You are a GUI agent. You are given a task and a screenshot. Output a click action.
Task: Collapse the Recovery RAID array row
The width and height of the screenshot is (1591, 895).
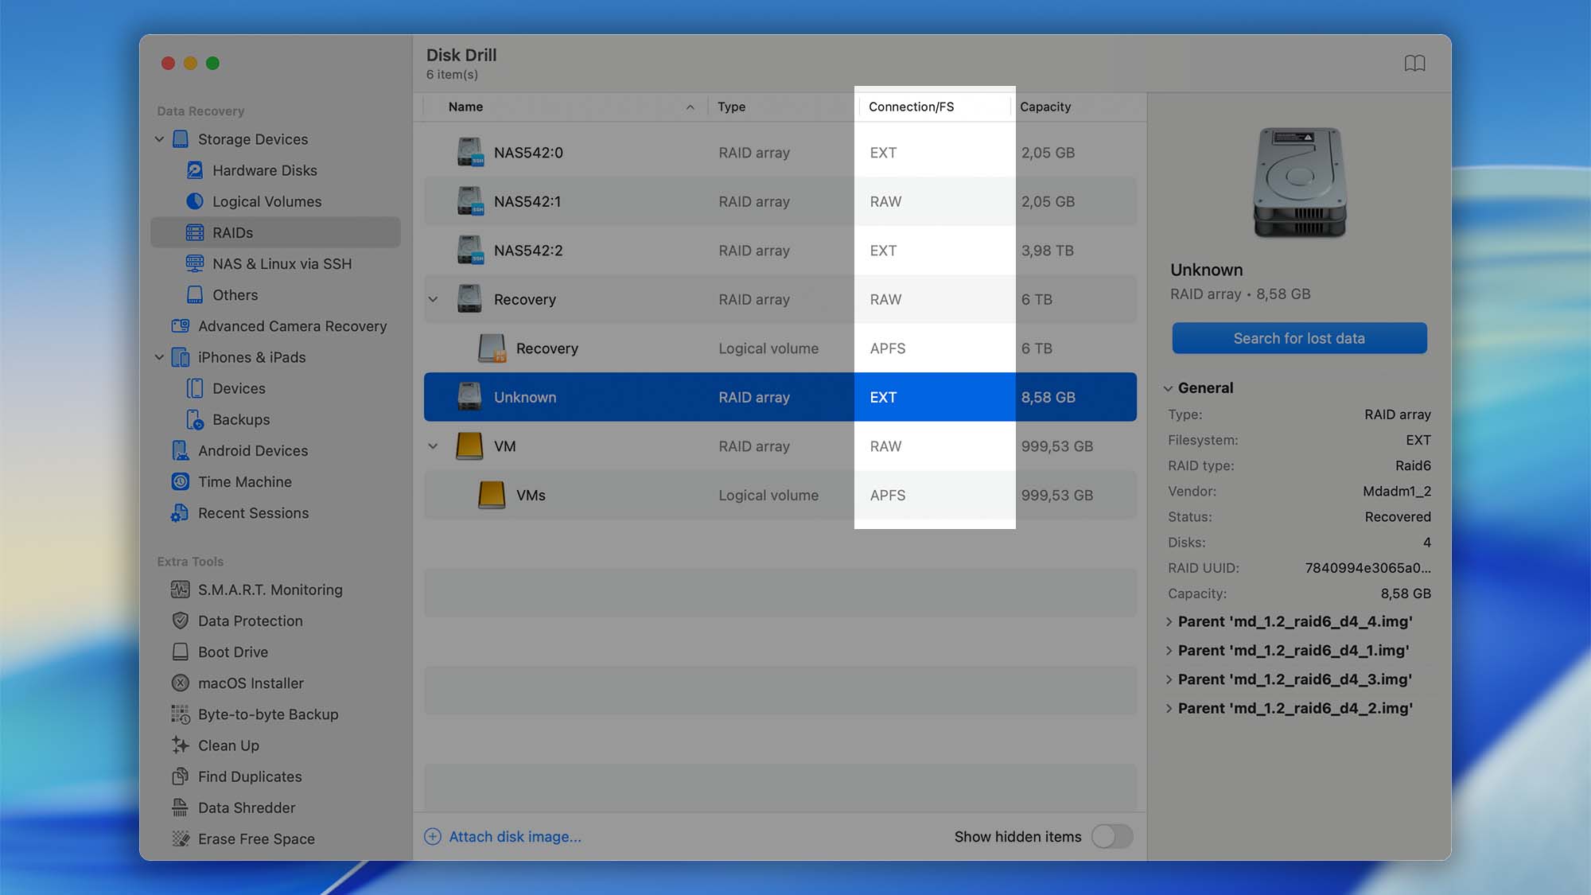pos(433,299)
